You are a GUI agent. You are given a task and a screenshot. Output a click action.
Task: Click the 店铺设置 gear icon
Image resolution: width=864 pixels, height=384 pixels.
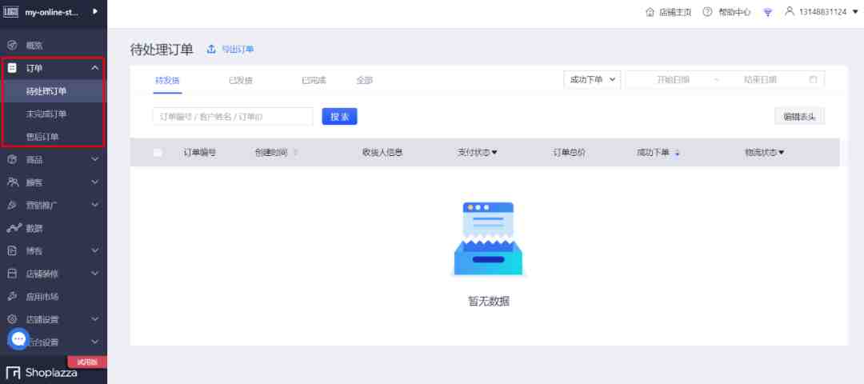12,319
